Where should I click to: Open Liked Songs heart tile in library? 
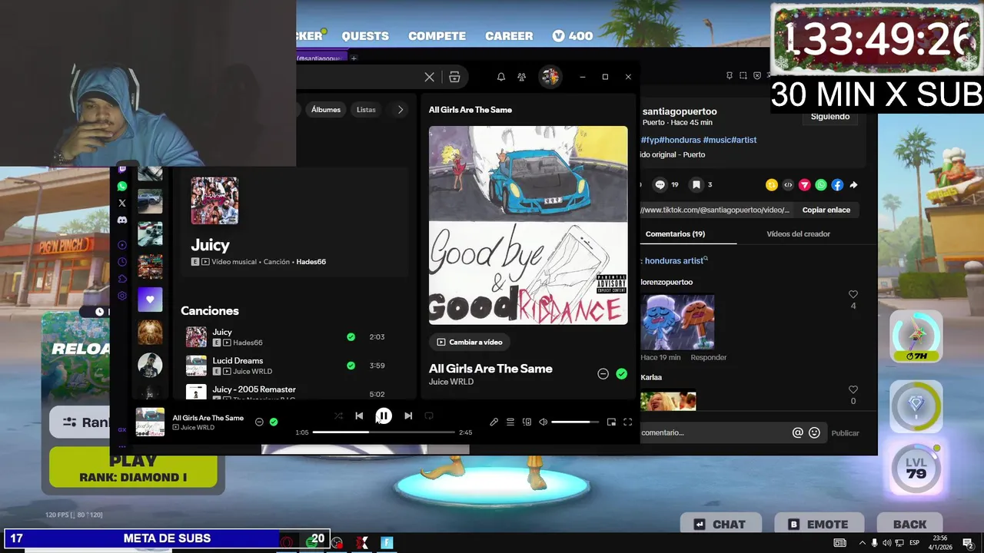(x=150, y=300)
